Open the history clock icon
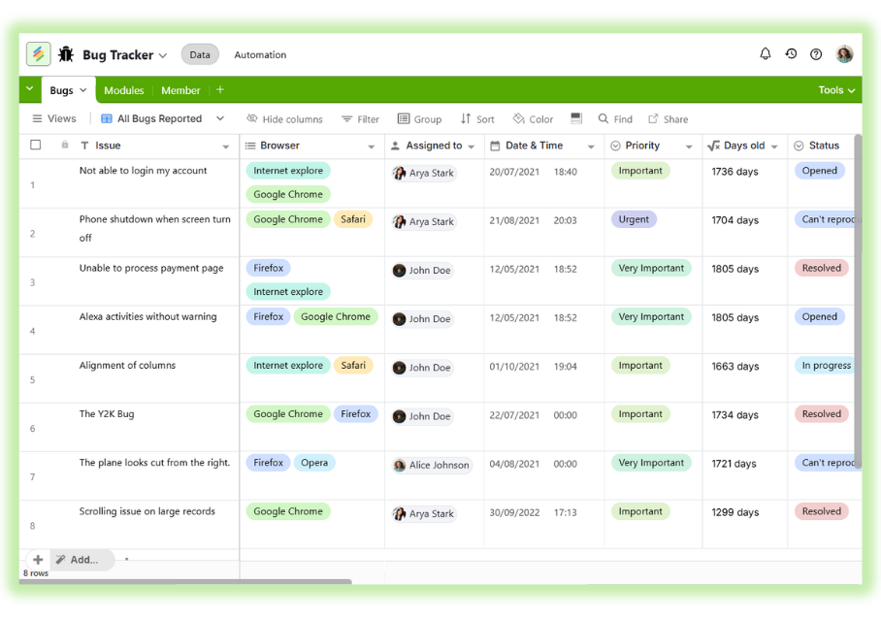 (791, 54)
